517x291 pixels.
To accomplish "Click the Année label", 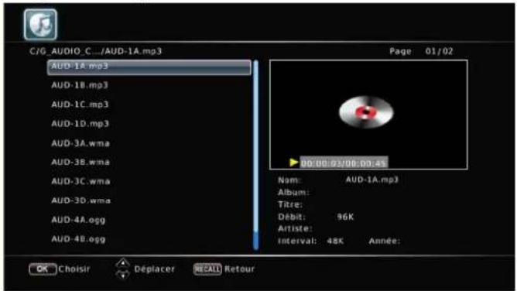I will 385,241.
